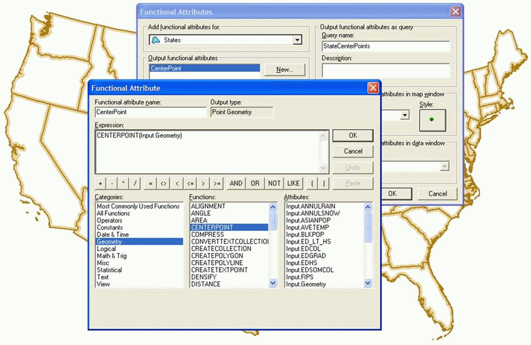This screenshot has height=345, width=531.
Task: Click the minus operator button
Action: tap(112, 183)
